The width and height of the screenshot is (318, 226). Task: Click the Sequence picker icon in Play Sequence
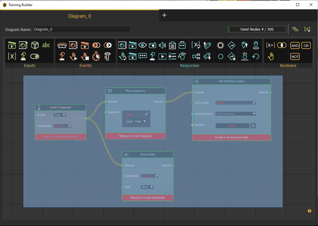click(x=146, y=114)
